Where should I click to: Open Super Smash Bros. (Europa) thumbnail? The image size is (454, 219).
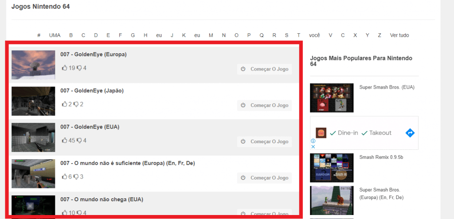click(332, 200)
